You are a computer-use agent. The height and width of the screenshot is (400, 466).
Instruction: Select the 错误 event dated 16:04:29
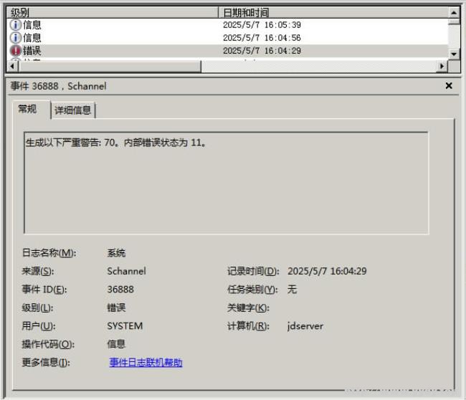click(x=227, y=50)
